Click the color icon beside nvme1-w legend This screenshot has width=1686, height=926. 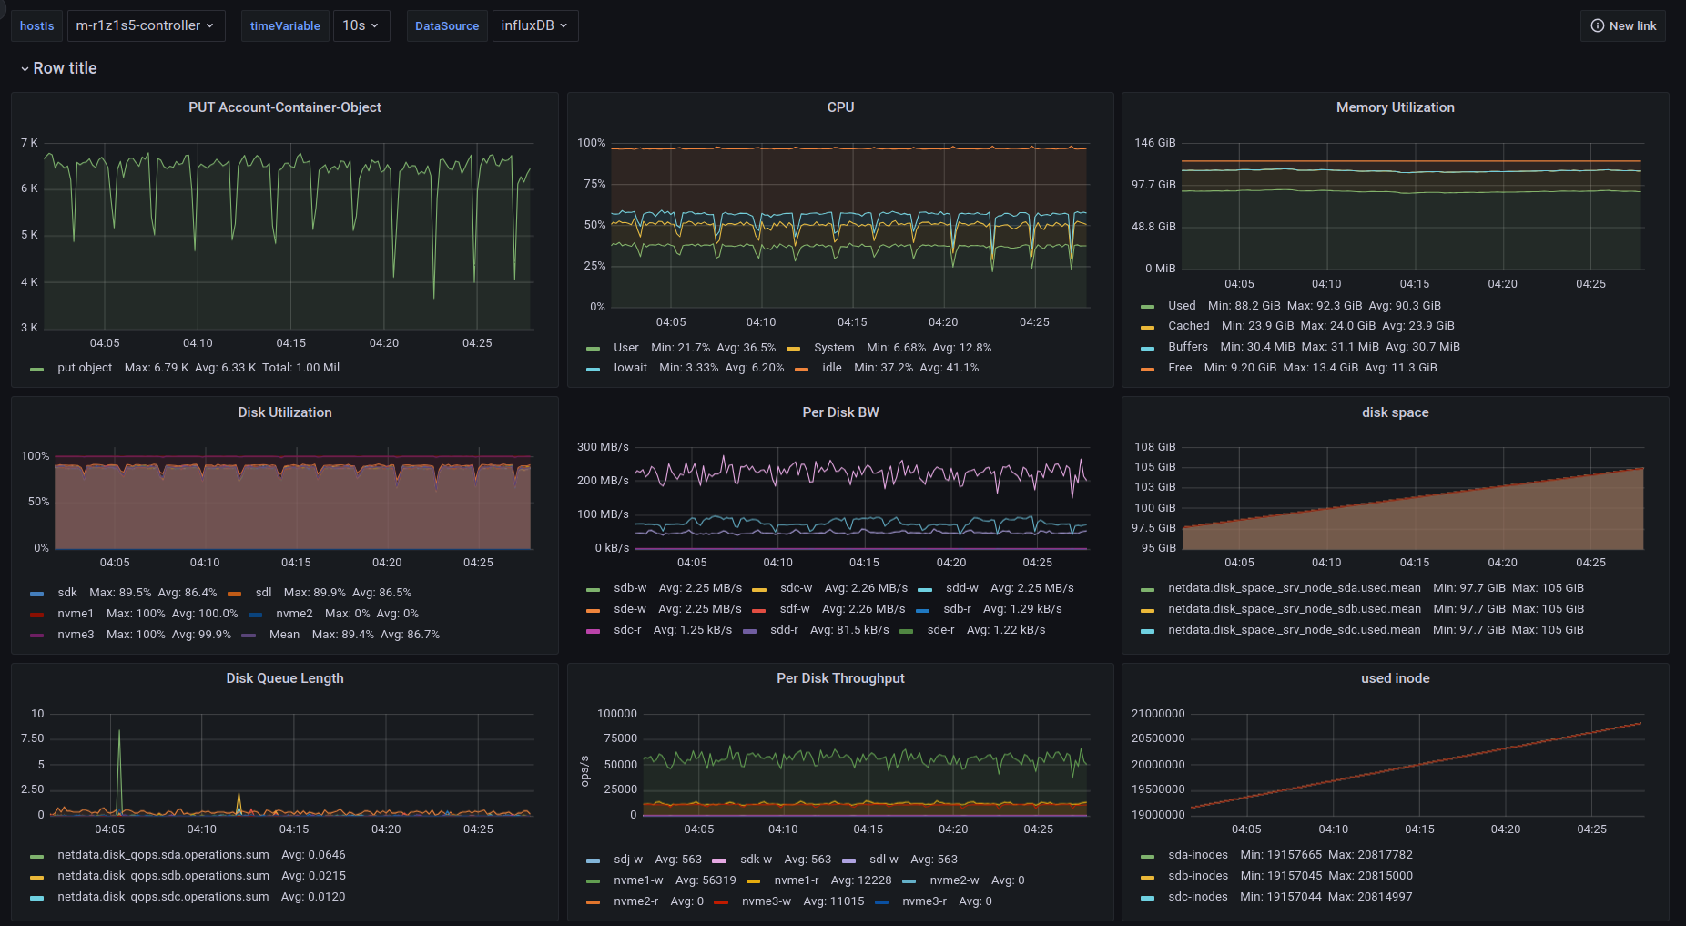click(593, 881)
